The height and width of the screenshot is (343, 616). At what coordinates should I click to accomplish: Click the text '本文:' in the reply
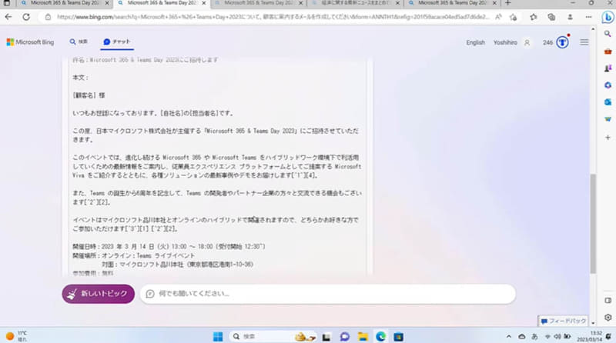(81, 78)
